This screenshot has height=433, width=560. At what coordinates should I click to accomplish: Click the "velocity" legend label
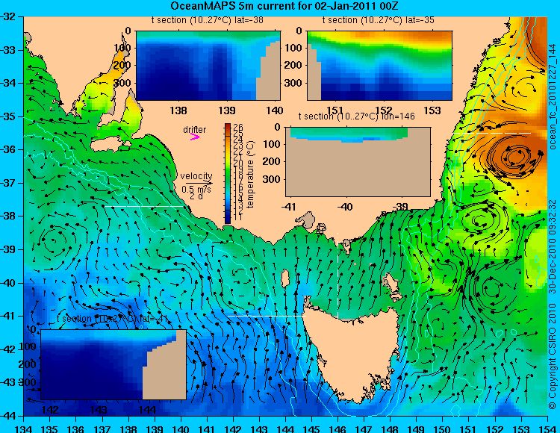click(x=196, y=176)
